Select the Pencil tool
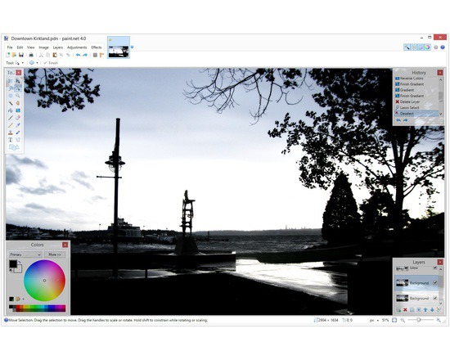 11,125
